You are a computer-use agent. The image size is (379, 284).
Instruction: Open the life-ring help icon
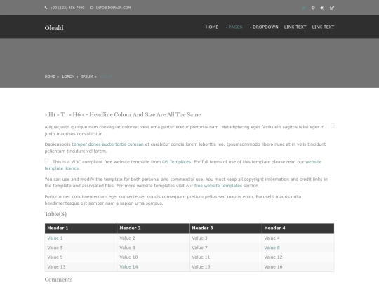click(x=313, y=8)
